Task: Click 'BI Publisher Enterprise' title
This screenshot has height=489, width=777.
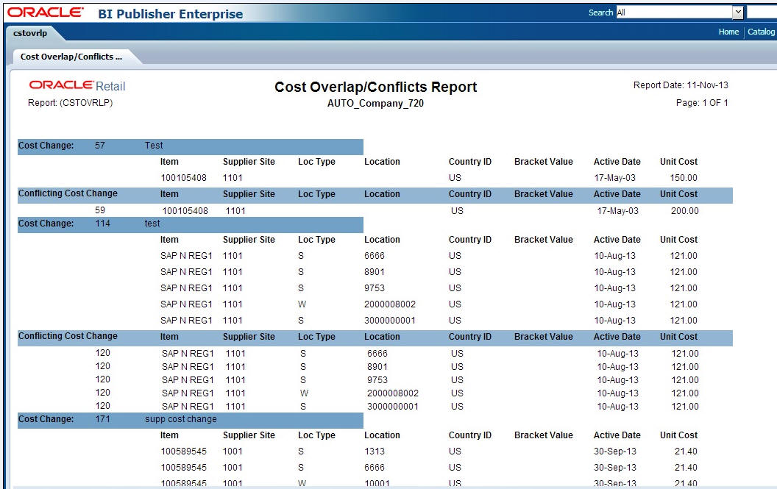Action: (171, 14)
